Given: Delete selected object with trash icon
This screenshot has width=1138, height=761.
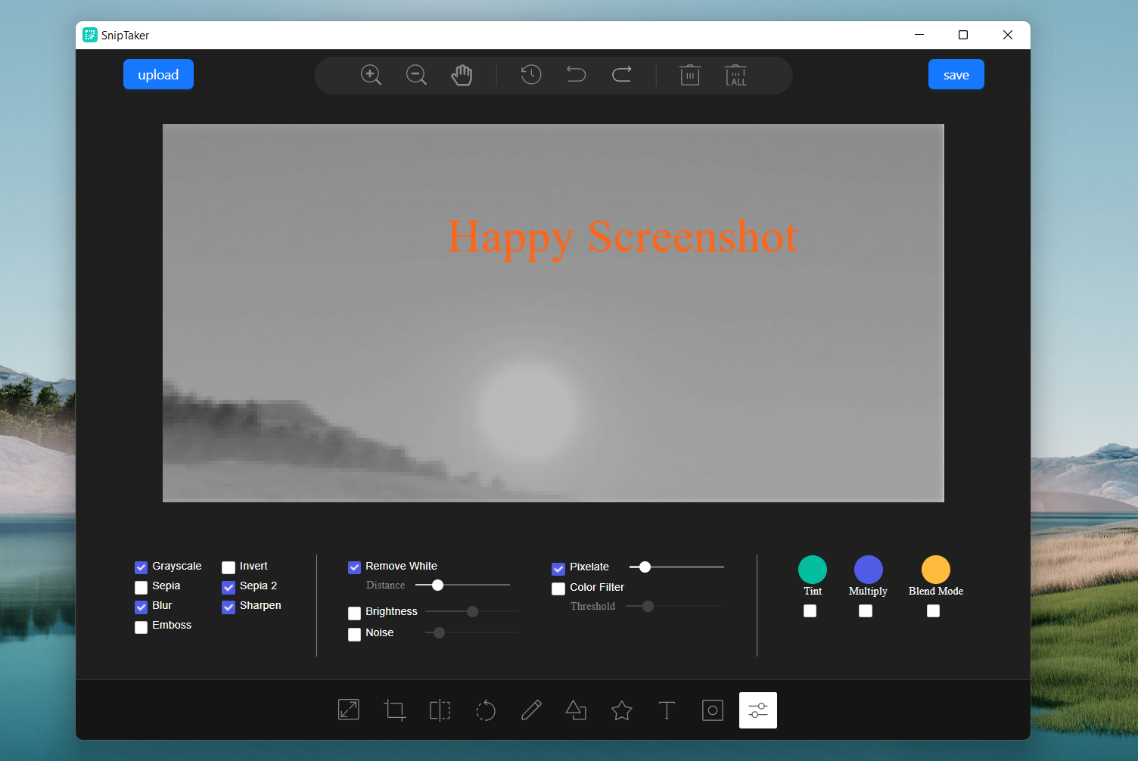Looking at the screenshot, I should point(690,75).
